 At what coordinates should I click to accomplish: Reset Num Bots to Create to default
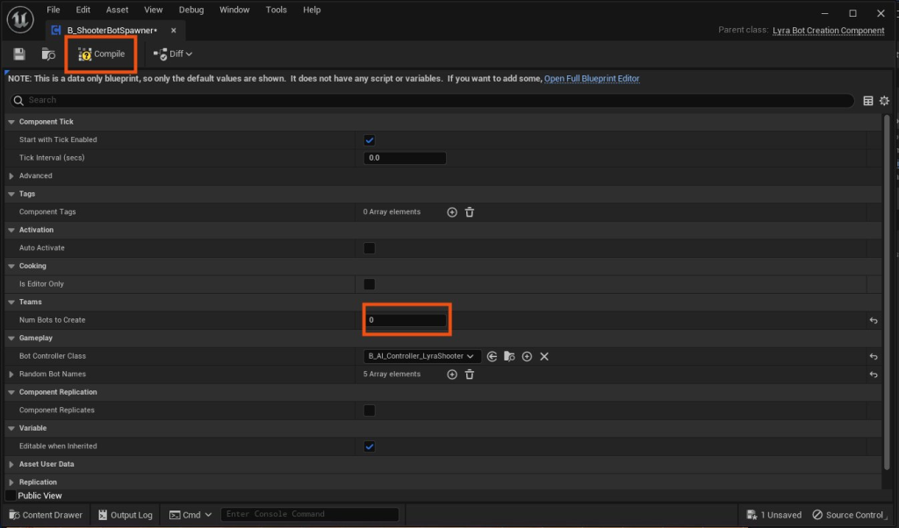pos(874,320)
